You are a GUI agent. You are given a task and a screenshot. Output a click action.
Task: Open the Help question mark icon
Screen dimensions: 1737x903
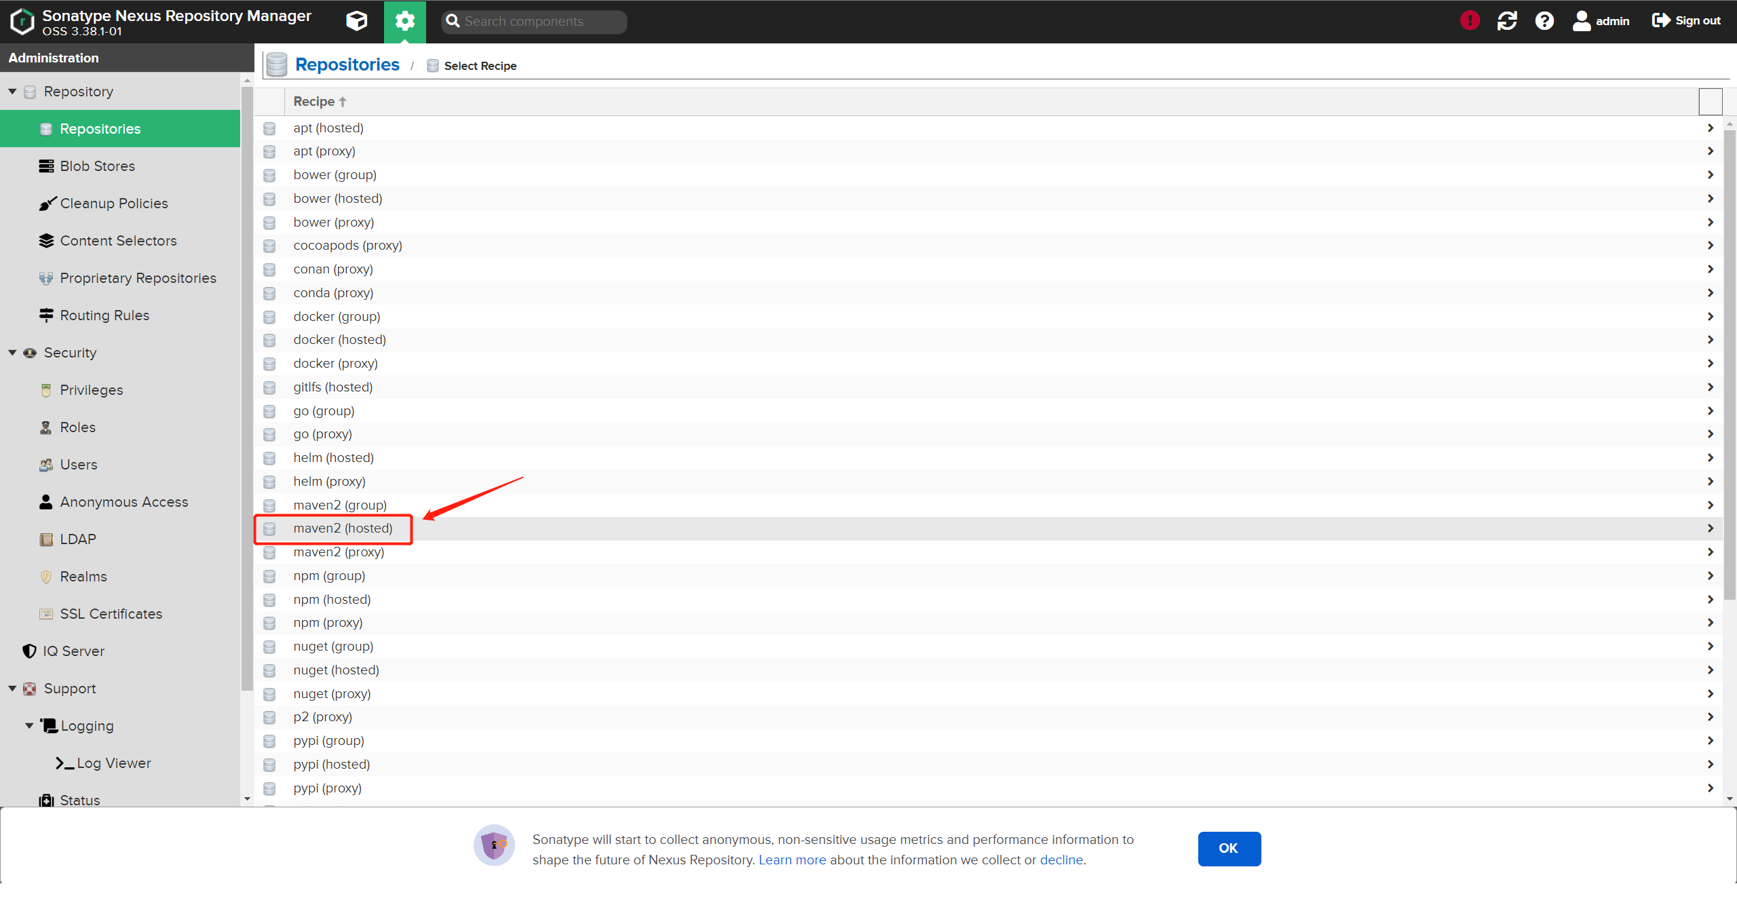click(x=1544, y=21)
